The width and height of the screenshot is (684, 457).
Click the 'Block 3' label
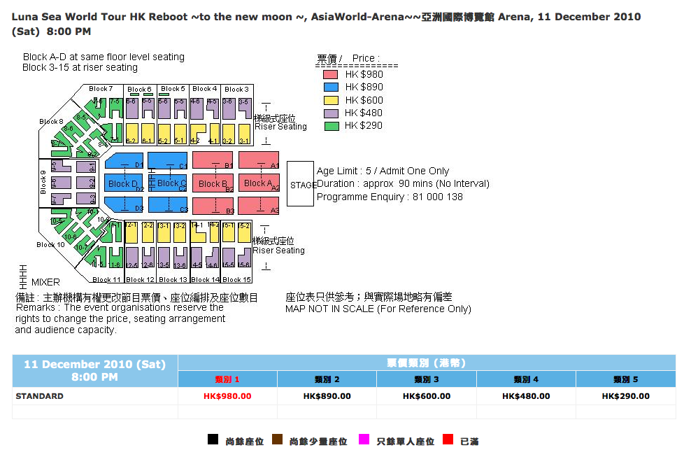pyautogui.click(x=236, y=89)
